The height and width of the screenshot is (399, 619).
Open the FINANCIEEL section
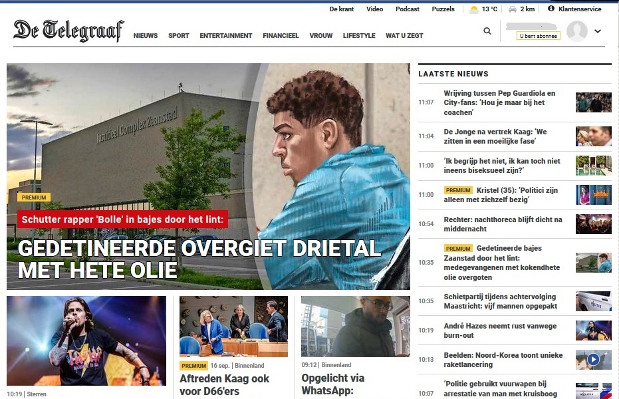tap(281, 35)
